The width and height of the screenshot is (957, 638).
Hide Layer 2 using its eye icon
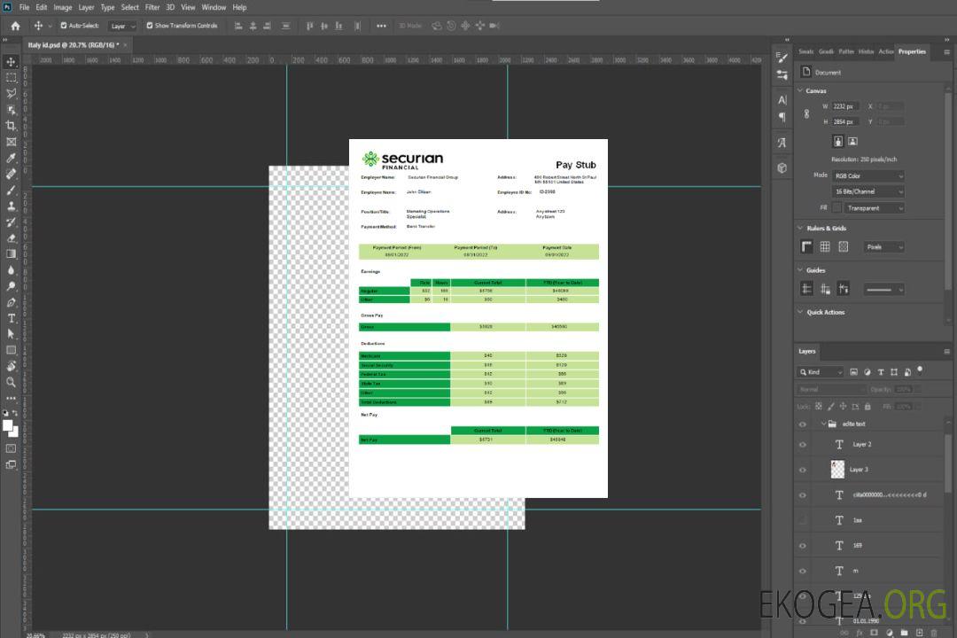(x=803, y=445)
